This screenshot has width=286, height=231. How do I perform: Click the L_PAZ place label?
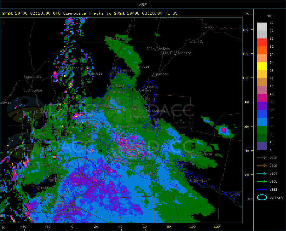click(x=235, y=194)
